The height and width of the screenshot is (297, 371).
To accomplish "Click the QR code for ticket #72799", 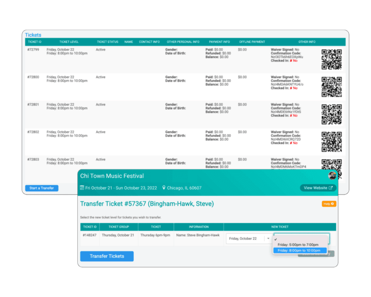I will click(x=331, y=59).
